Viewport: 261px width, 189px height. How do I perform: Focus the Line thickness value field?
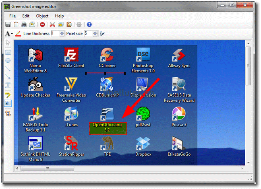[56, 34]
